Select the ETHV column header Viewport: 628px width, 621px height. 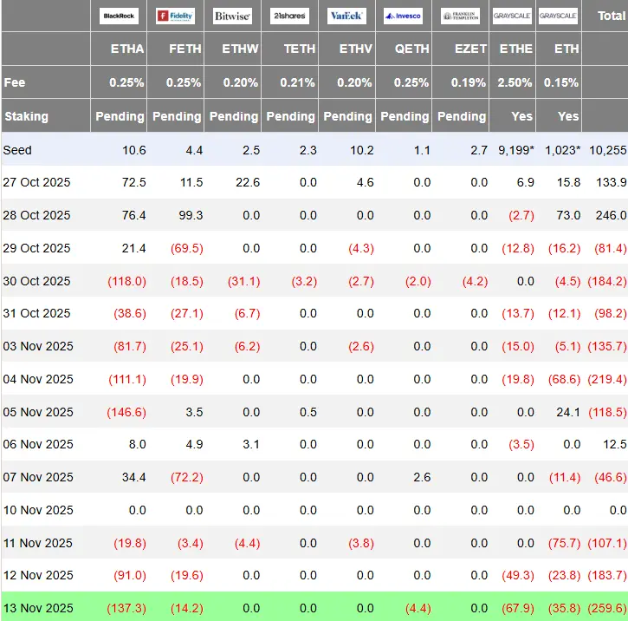pyautogui.click(x=356, y=49)
